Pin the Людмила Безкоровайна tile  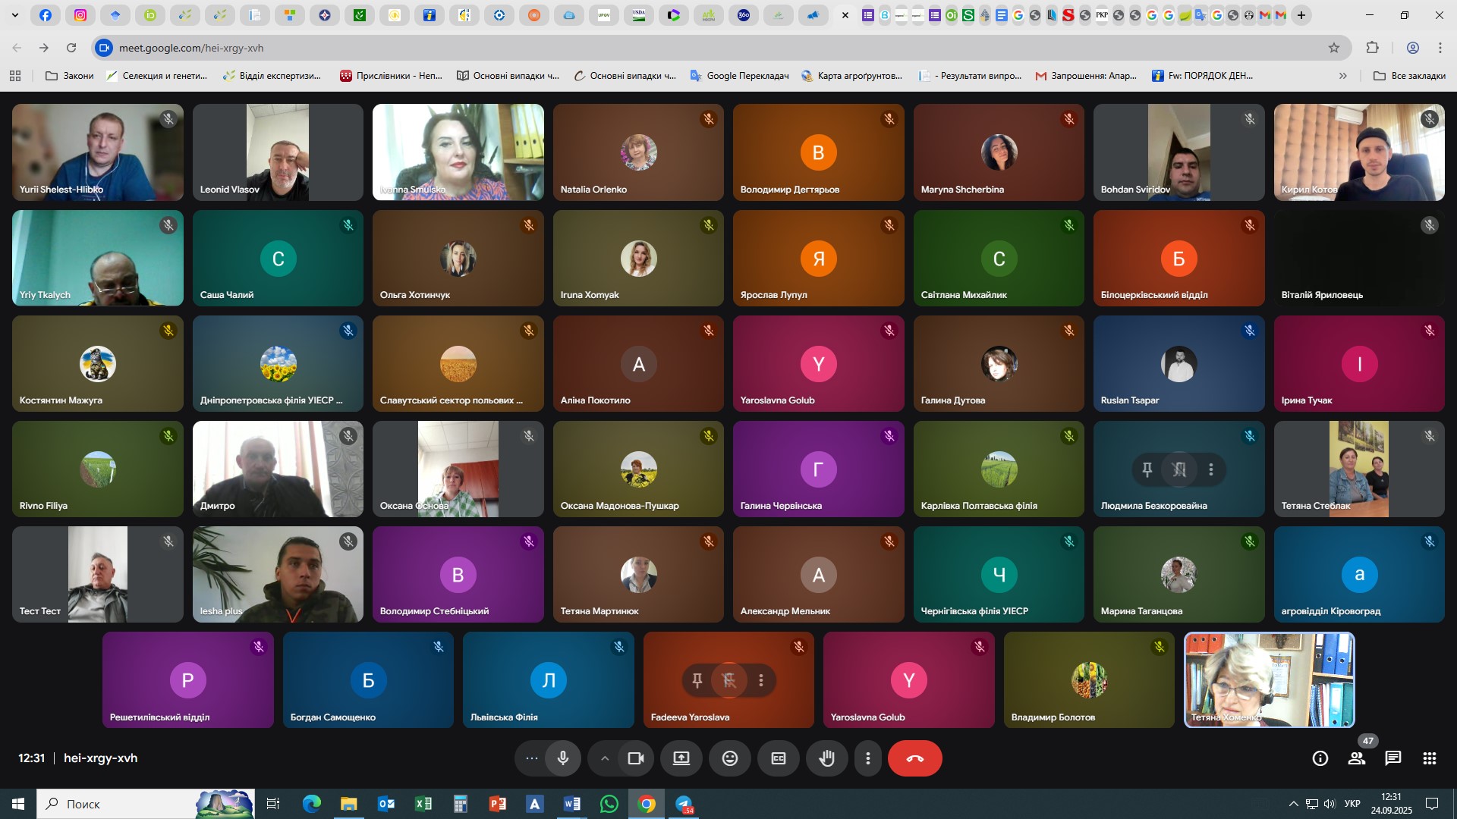[1147, 469]
